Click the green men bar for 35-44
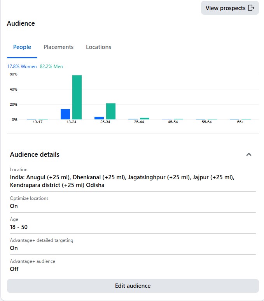 tap(145, 118)
